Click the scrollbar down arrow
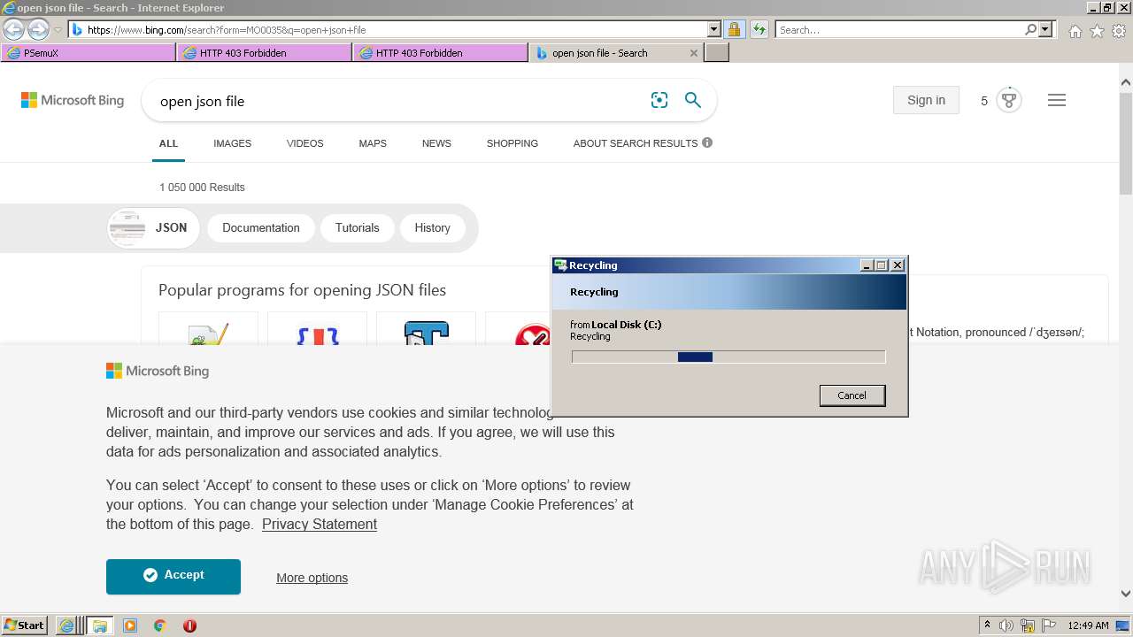This screenshot has width=1133, height=637. (x=1125, y=595)
